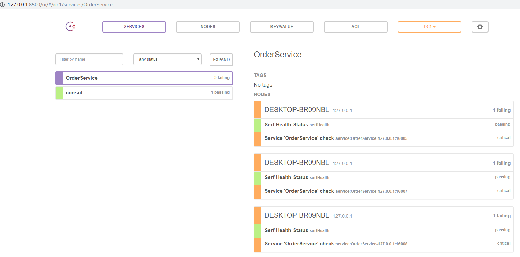Click the Filter by name field

click(89, 59)
